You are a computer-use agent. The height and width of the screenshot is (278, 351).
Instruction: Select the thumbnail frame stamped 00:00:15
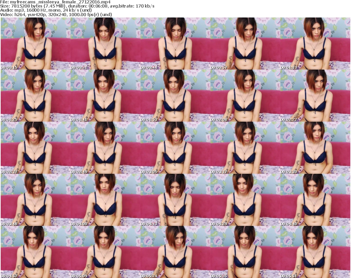(x=36, y=44)
